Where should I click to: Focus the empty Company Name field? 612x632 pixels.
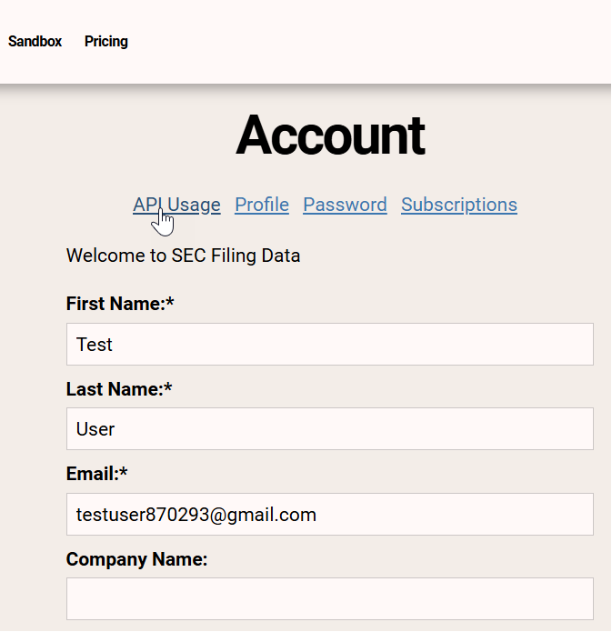329,599
